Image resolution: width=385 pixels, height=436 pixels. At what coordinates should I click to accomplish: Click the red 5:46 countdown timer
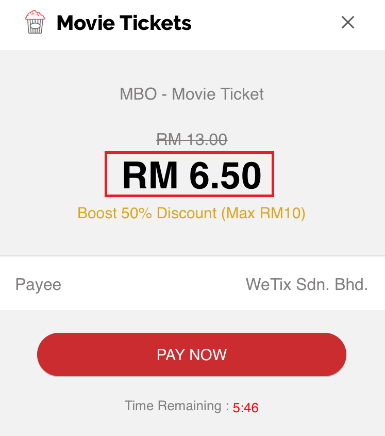(x=245, y=408)
